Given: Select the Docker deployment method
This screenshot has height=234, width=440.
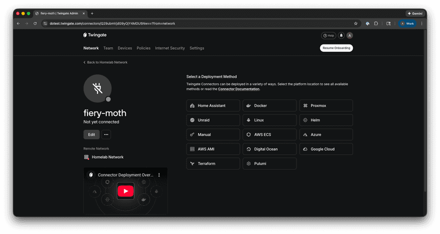Looking at the screenshot, I should pos(269,106).
